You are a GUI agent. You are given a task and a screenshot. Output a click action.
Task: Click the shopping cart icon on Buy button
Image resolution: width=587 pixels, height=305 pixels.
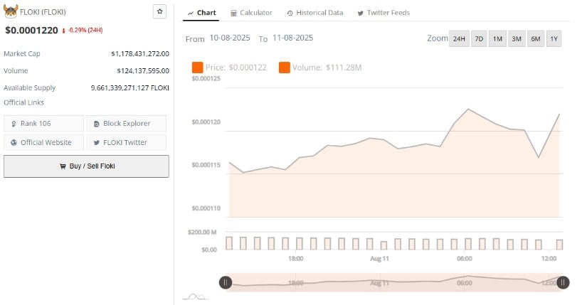coord(63,166)
